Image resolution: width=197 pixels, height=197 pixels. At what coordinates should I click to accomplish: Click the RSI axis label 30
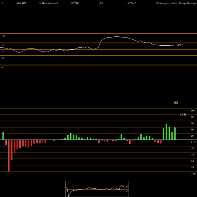(3, 58)
